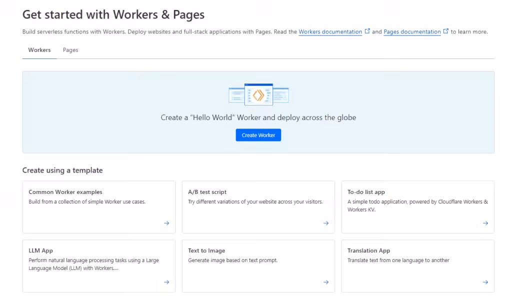Click the arrow icon on To-do list app card
The height and width of the screenshot is (297, 512).
coord(485,223)
